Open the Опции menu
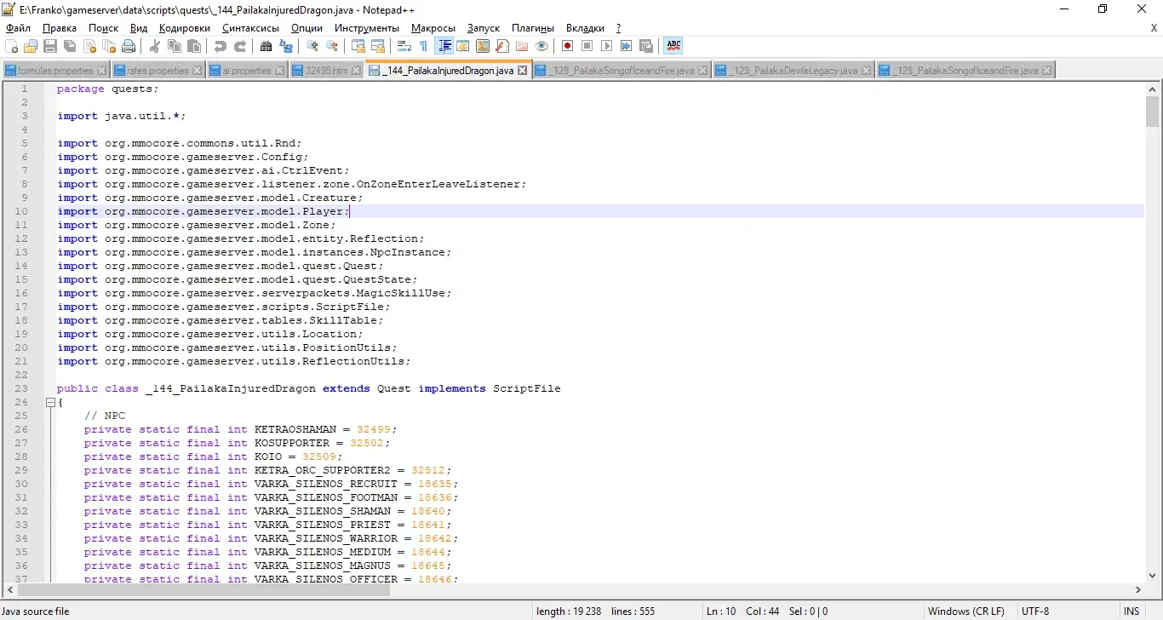 pyautogui.click(x=307, y=28)
